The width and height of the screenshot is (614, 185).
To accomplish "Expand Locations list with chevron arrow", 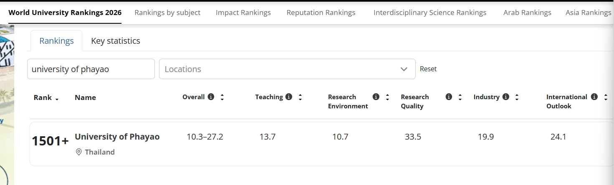I will pyautogui.click(x=404, y=69).
